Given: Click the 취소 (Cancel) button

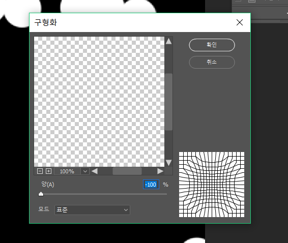Looking at the screenshot, I should pos(212,62).
